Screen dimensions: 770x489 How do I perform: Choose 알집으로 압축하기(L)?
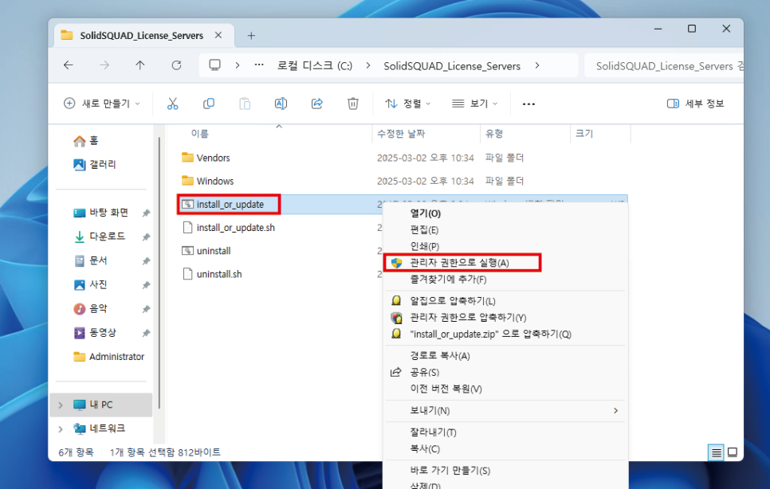[x=505, y=301]
